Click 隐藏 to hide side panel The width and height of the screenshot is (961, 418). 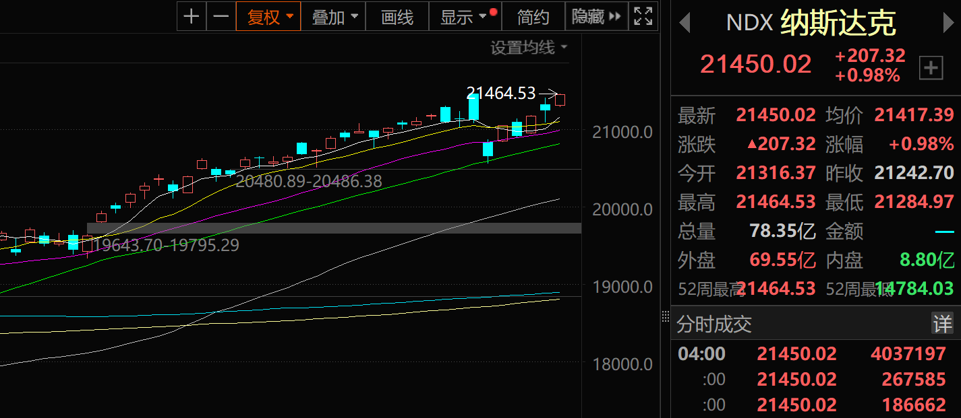(596, 17)
